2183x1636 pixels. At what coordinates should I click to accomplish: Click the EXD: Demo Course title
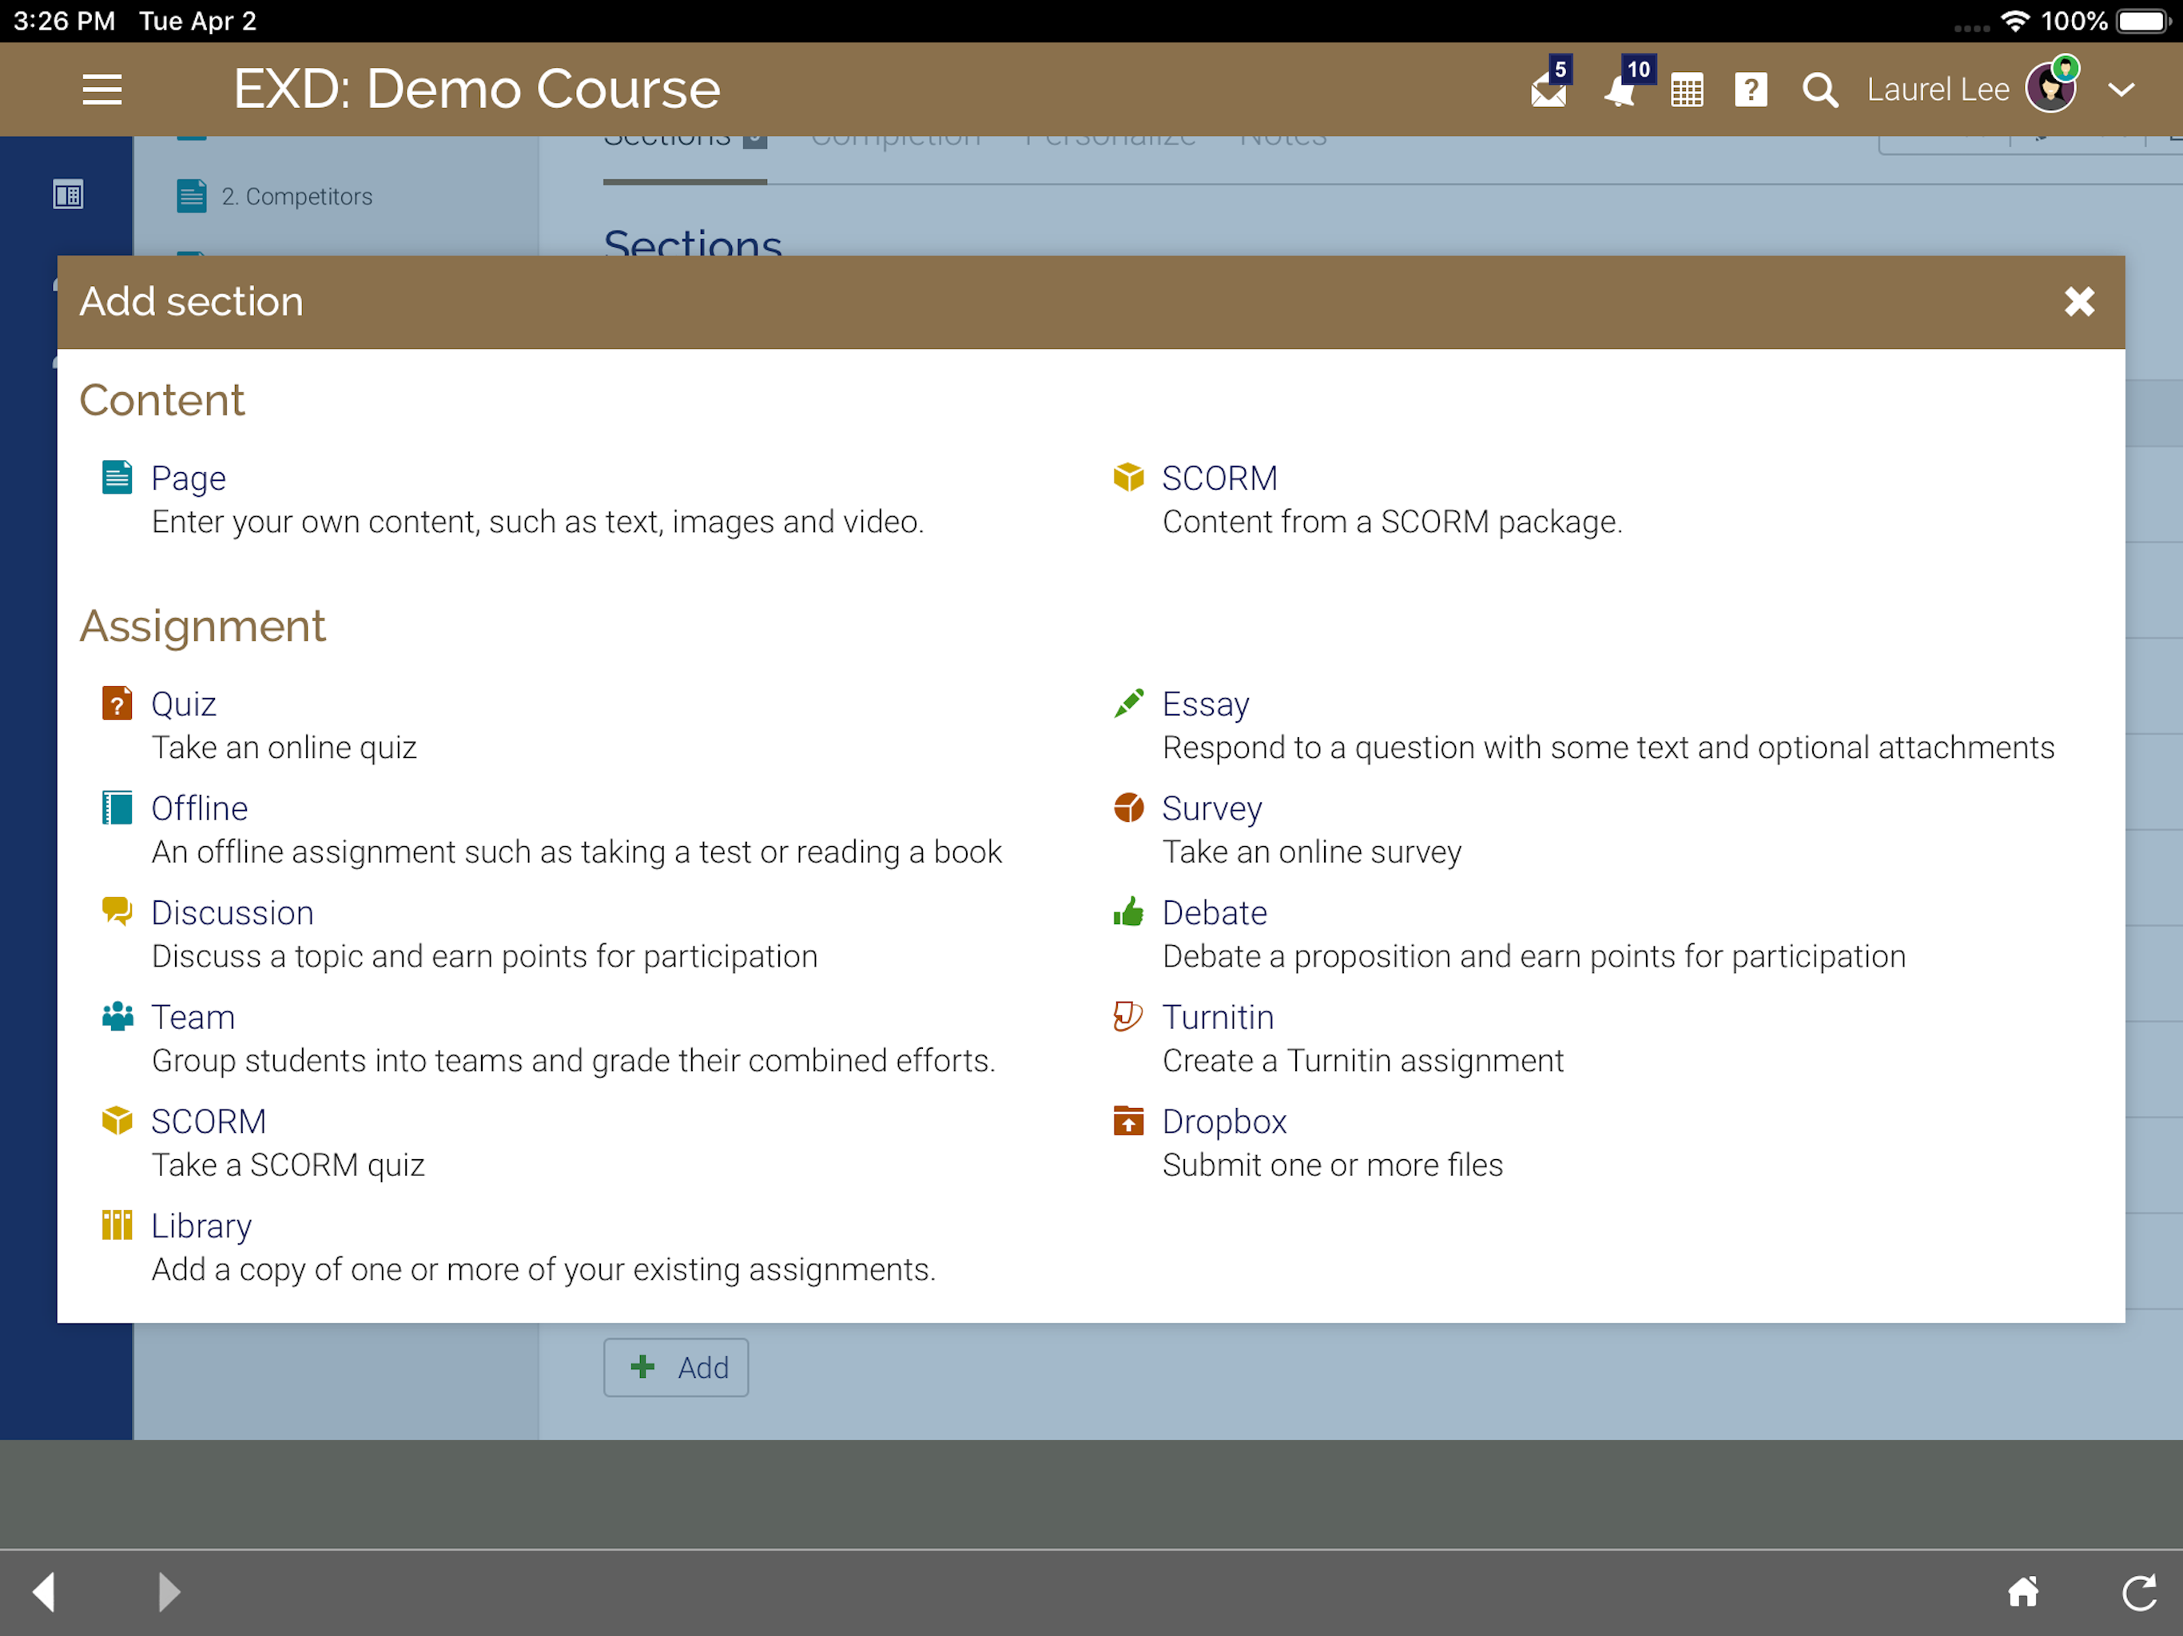pos(478,89)
